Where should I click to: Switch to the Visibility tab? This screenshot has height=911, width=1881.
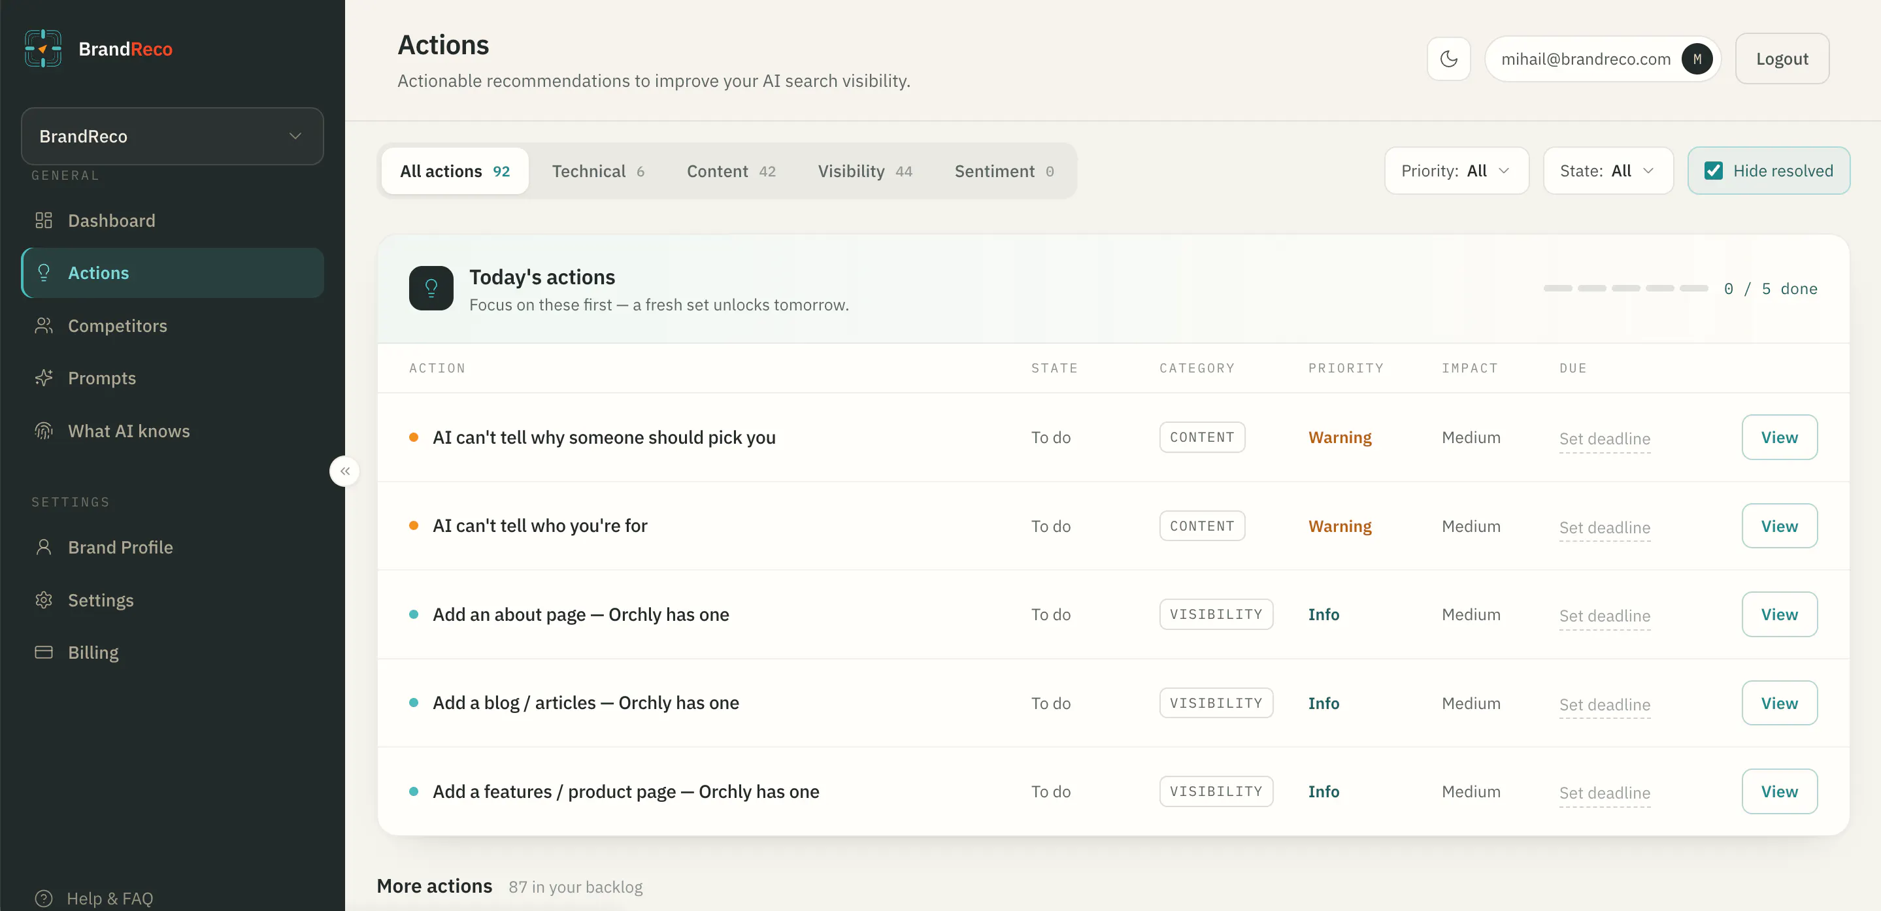[865, 171]
